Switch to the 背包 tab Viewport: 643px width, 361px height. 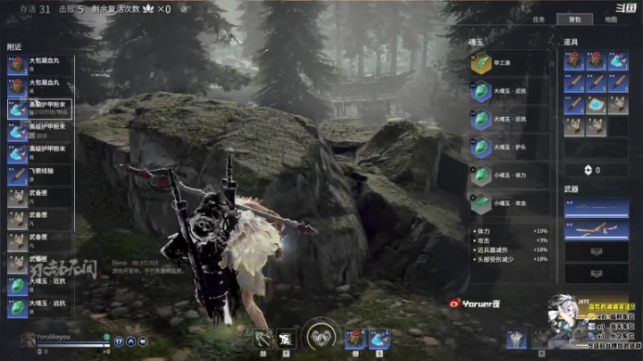click(574, 20)
